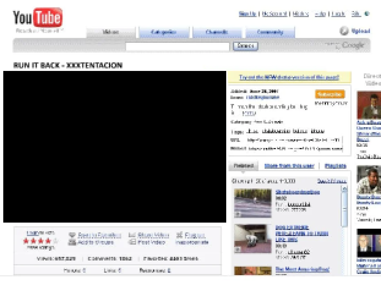This screenshot has height=287, width=381.
Task: Open the Playlists tab
Action: point(335,166)
